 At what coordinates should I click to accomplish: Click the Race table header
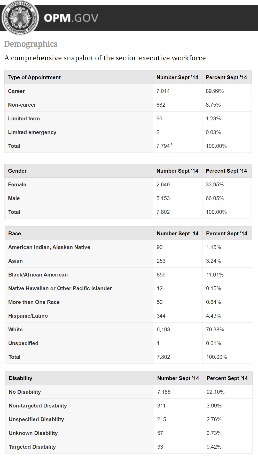tap(14, 234)
